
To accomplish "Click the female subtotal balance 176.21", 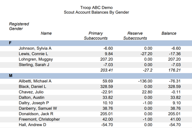I will (x=174, y=70).
